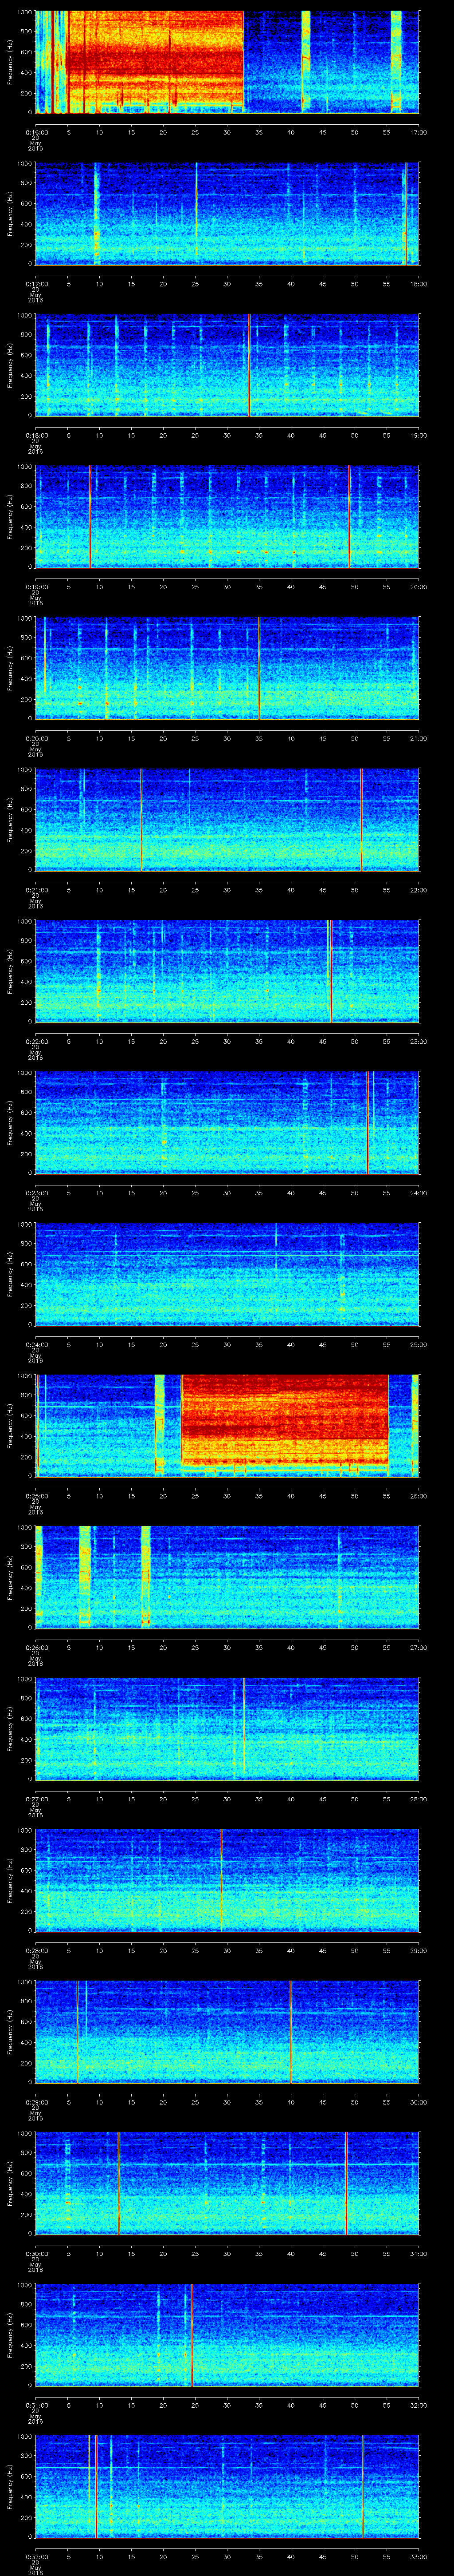Viewport: 454px width, 2576px height.
Task: Select the spectrogram panel starting at 0:27:00
Action: [x=227, y=1728]
